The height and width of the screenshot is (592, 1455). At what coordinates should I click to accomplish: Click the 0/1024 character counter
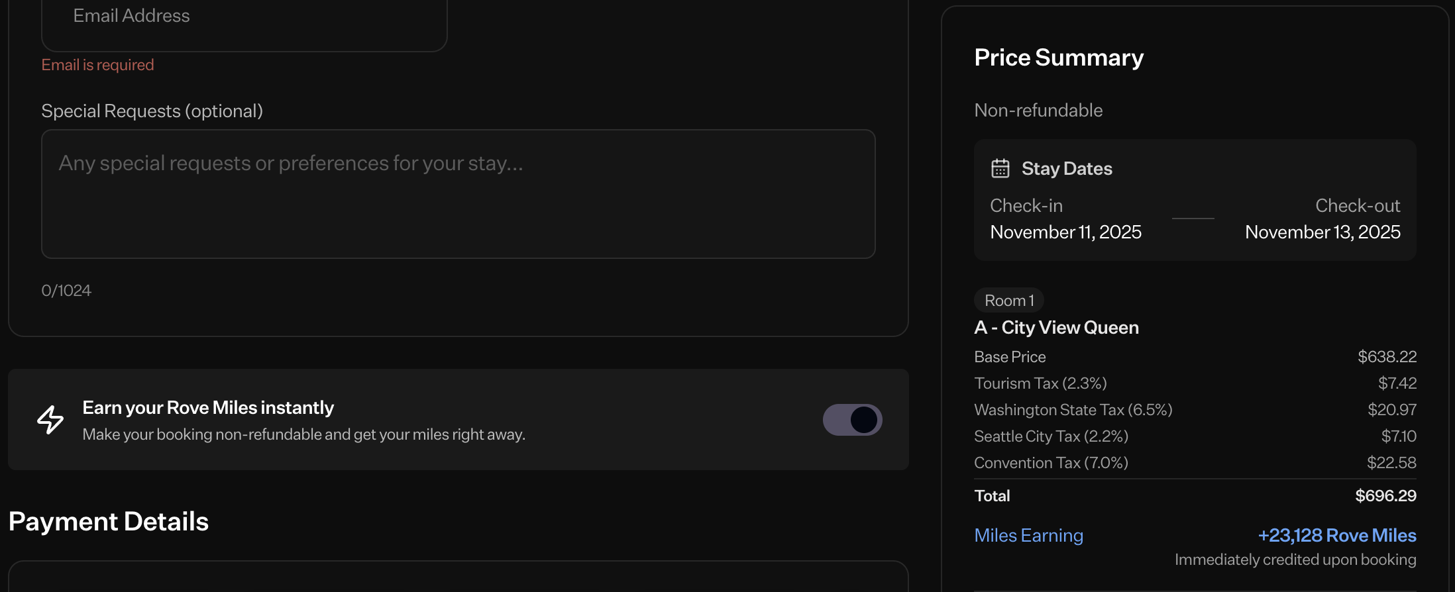click(66, 291)
